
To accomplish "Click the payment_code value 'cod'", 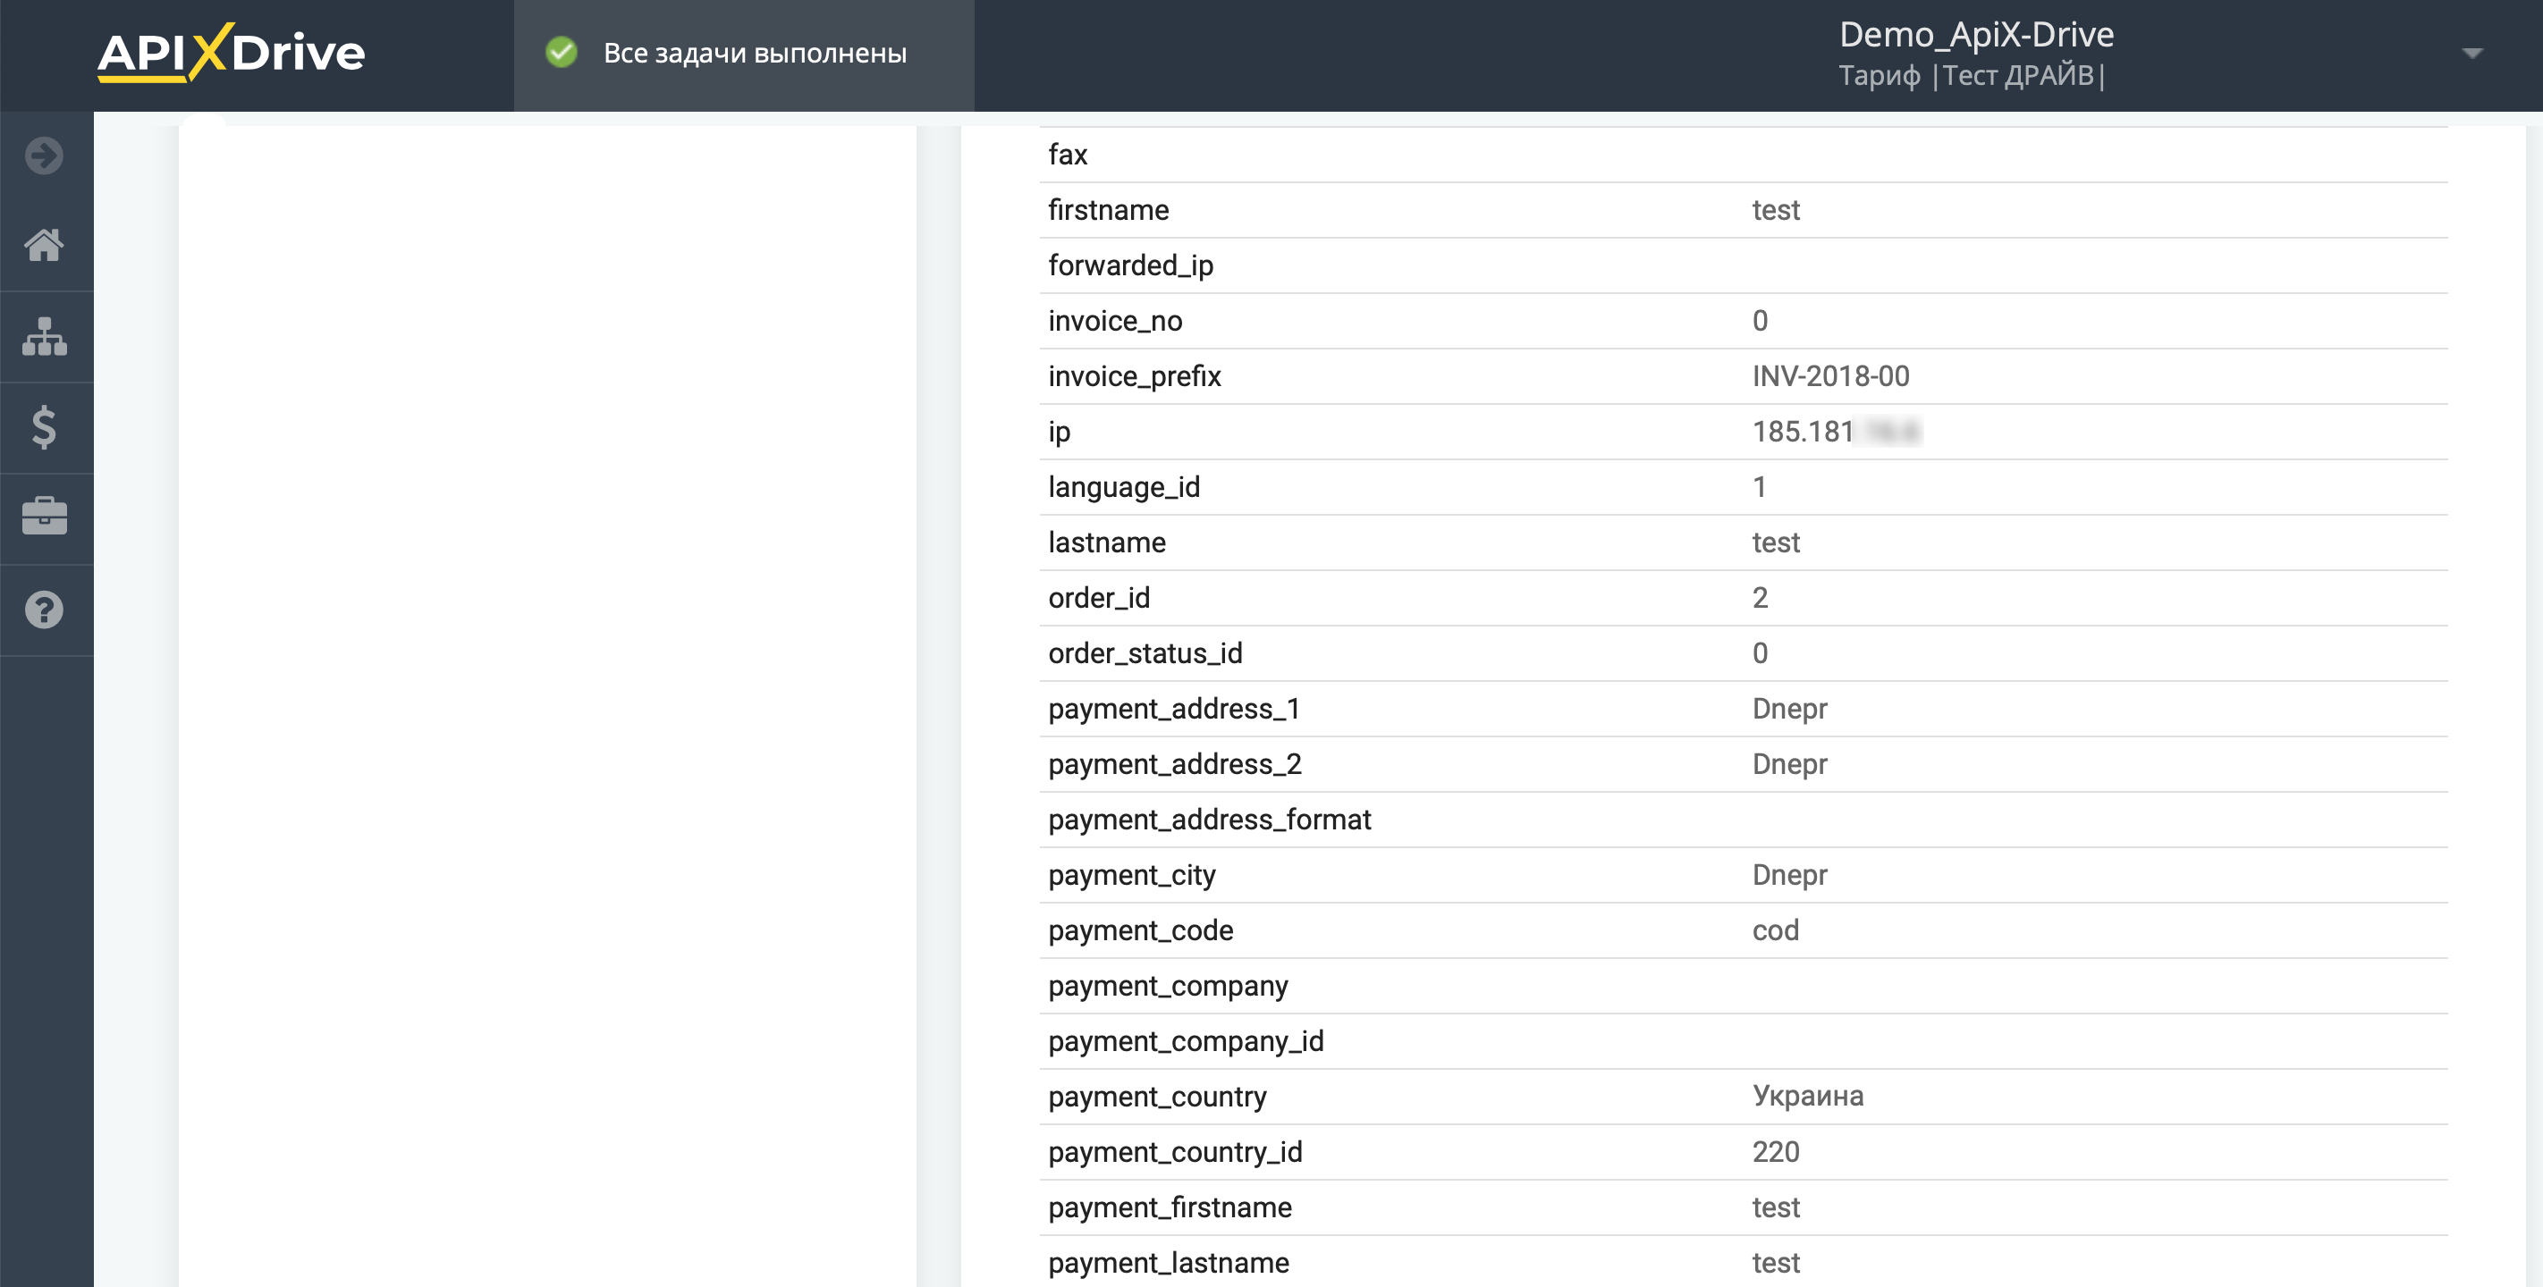I will point(1776,930).
